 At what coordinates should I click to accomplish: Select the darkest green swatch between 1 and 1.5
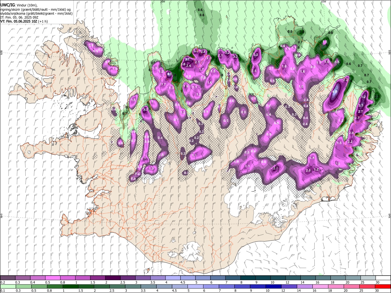[x=70, y=287]
